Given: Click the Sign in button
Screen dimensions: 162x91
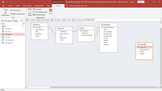Looking at the screenshot, I should 141,2.
